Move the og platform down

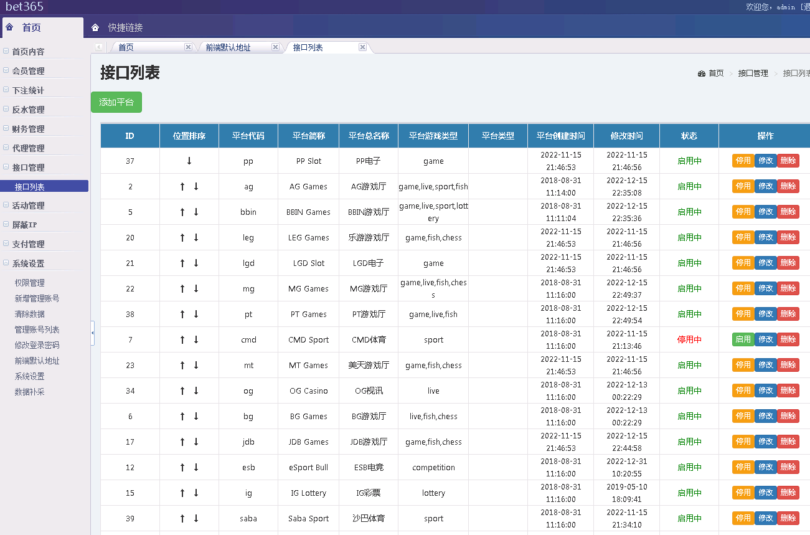(x=196, y=391)
